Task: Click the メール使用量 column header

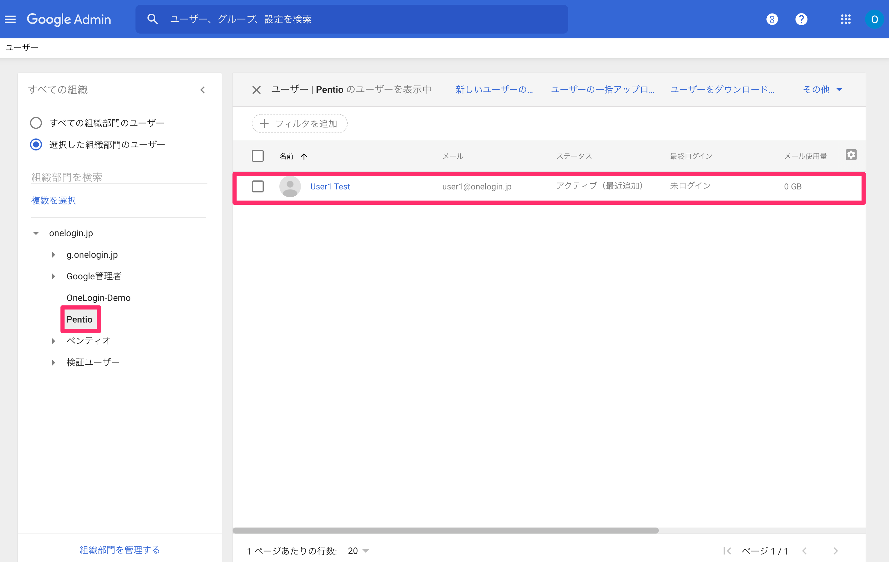Action: pyautogui.click(x=805, y=156)
